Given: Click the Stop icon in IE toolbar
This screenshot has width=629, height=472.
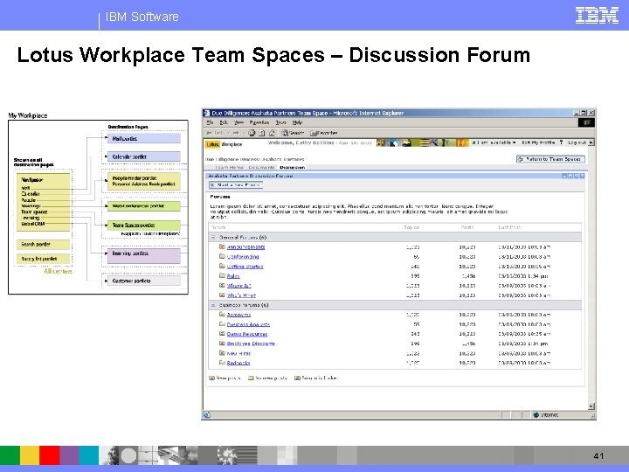Looking at the screenshot, I should click(252, 133).
